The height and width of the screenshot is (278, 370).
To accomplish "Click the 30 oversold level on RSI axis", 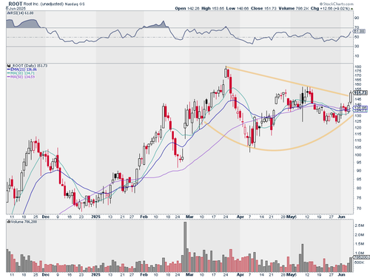I will point(357,46).
